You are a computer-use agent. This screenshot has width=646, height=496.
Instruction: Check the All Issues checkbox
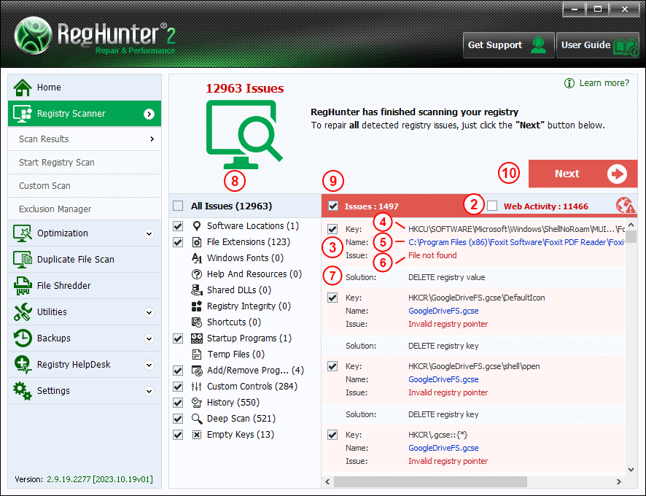179,206
